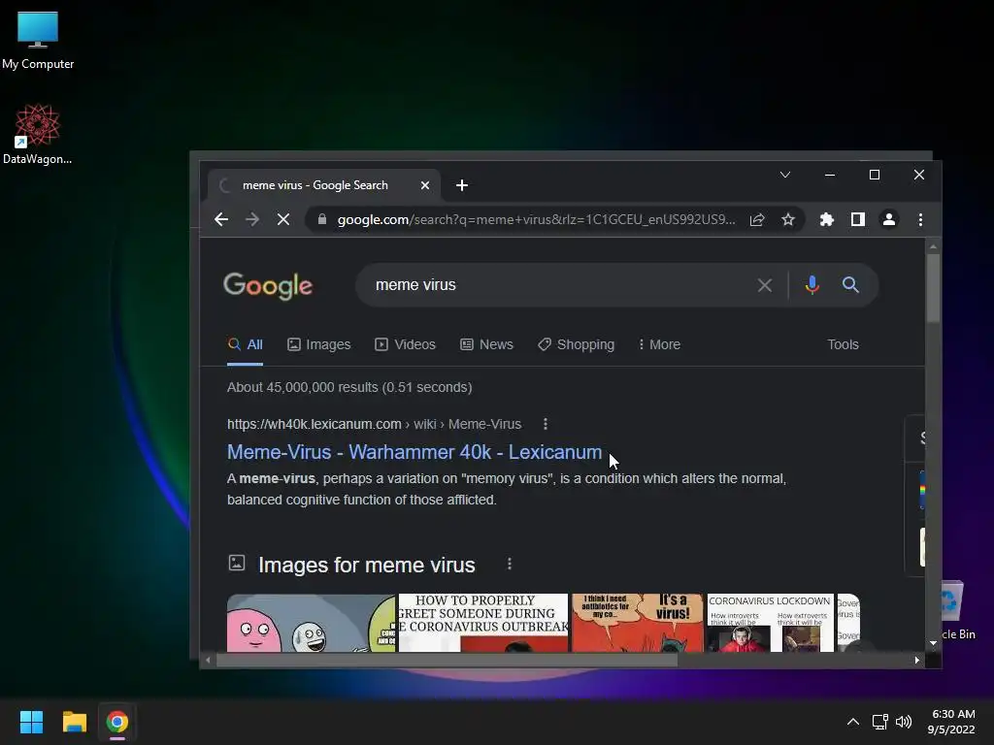Open the Meme-Virus Warhammer 40k Lexicanum link
Viewport: 994px width, 745px height.
pyautogui.click(x=414, y=452)
